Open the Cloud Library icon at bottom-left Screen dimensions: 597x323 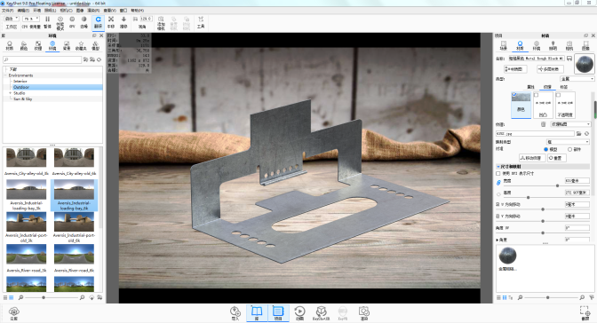(13, 313)
